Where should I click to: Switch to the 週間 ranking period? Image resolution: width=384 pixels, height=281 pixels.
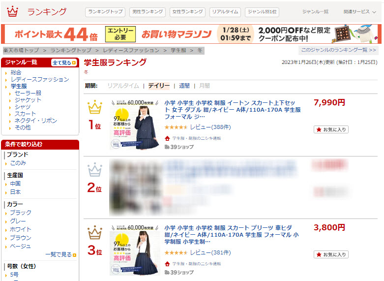pos(184,86)
